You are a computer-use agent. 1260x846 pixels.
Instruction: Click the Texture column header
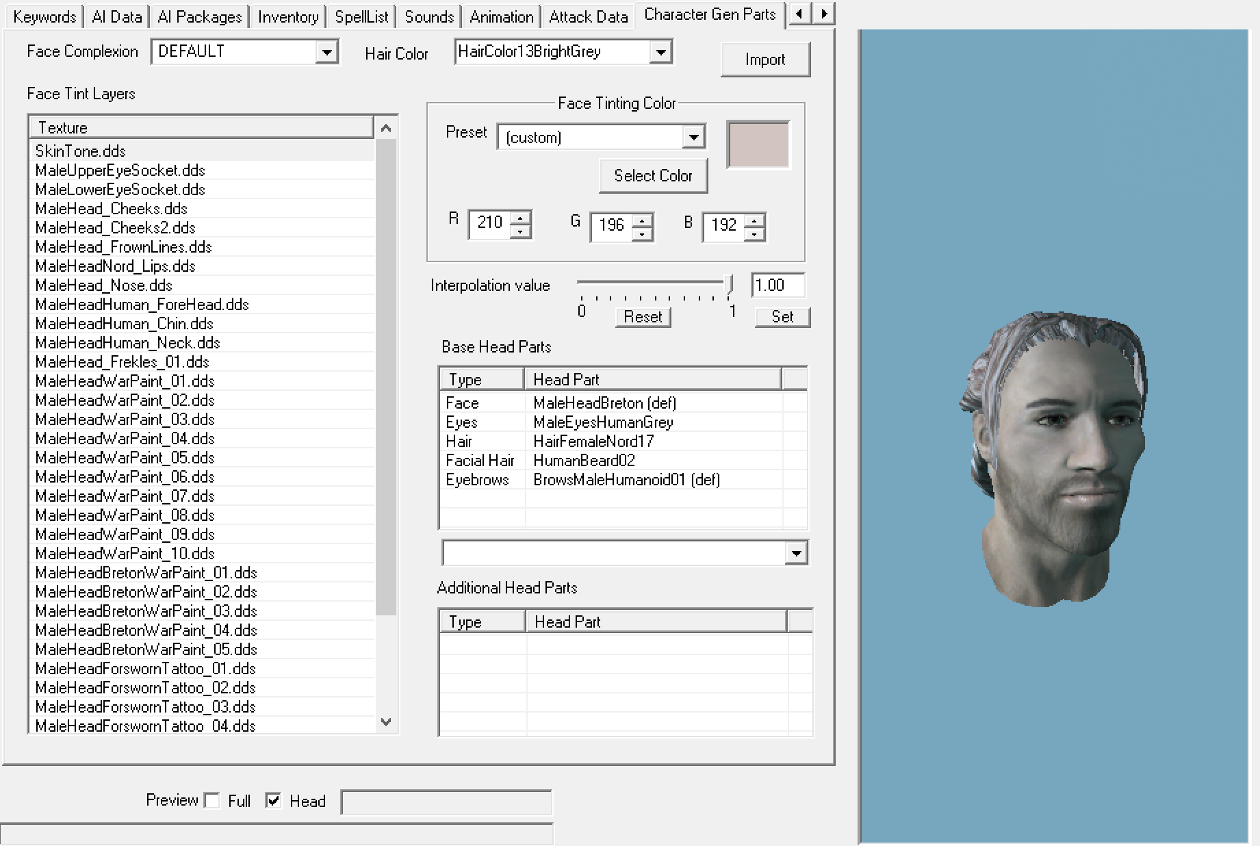pos(202,128)
